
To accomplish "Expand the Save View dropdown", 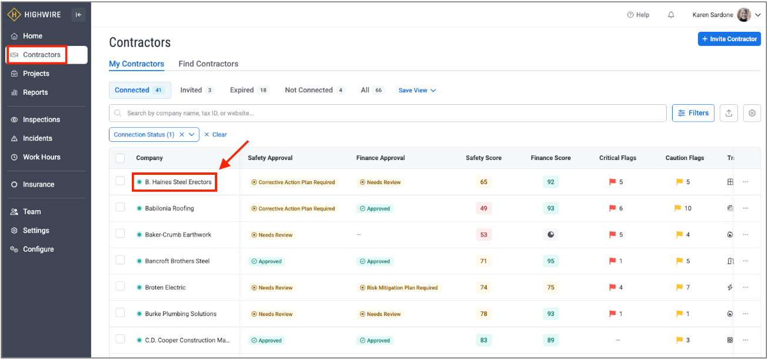I will point(417,91).
